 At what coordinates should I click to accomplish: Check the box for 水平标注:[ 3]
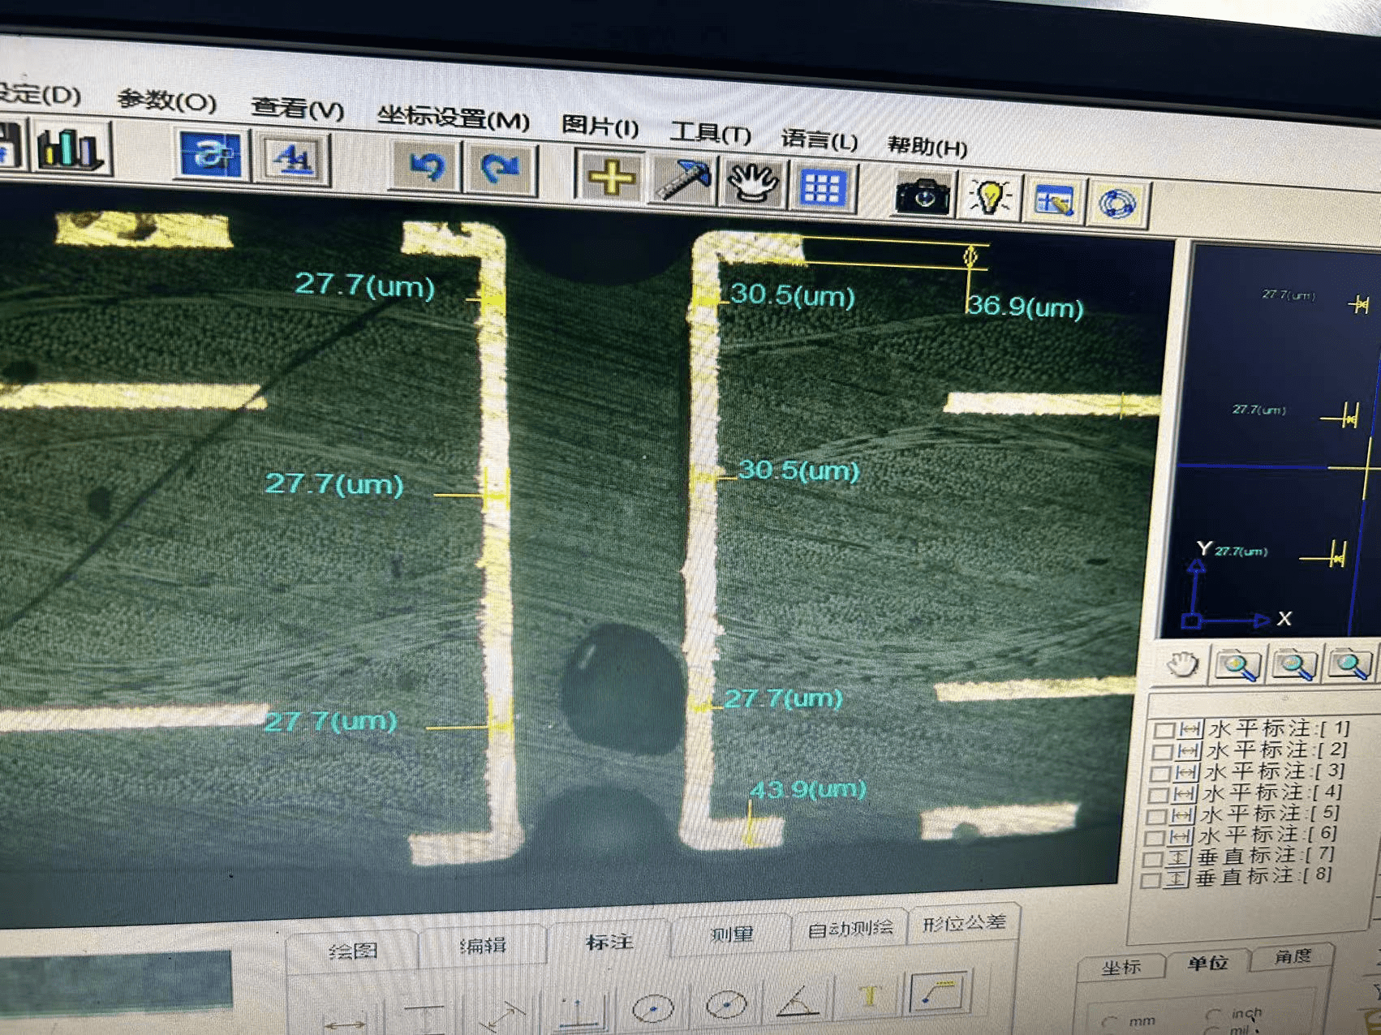tap(1159, 775)
